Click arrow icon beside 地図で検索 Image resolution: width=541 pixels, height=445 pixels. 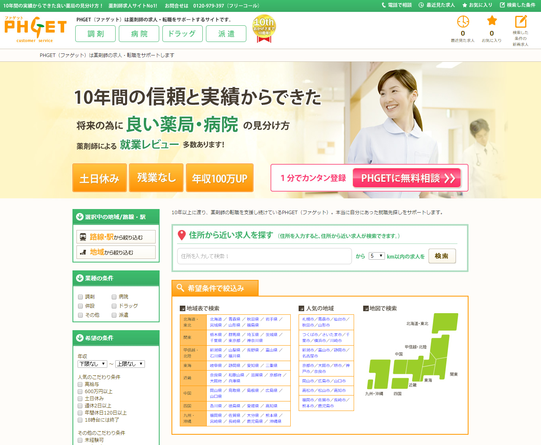tap(366, 308)
